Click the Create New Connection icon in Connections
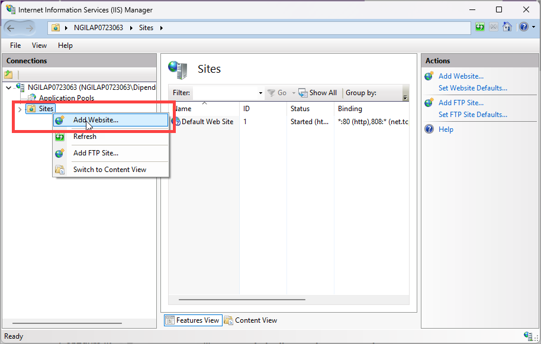The image size is (541, 344). (9, 74)
